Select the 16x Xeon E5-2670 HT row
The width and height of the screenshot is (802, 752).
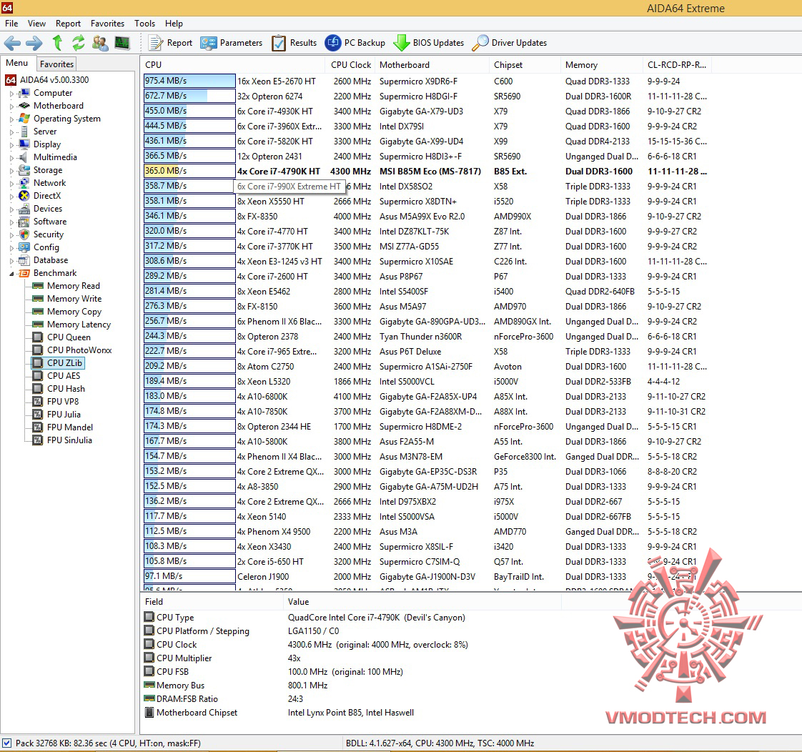425,81
